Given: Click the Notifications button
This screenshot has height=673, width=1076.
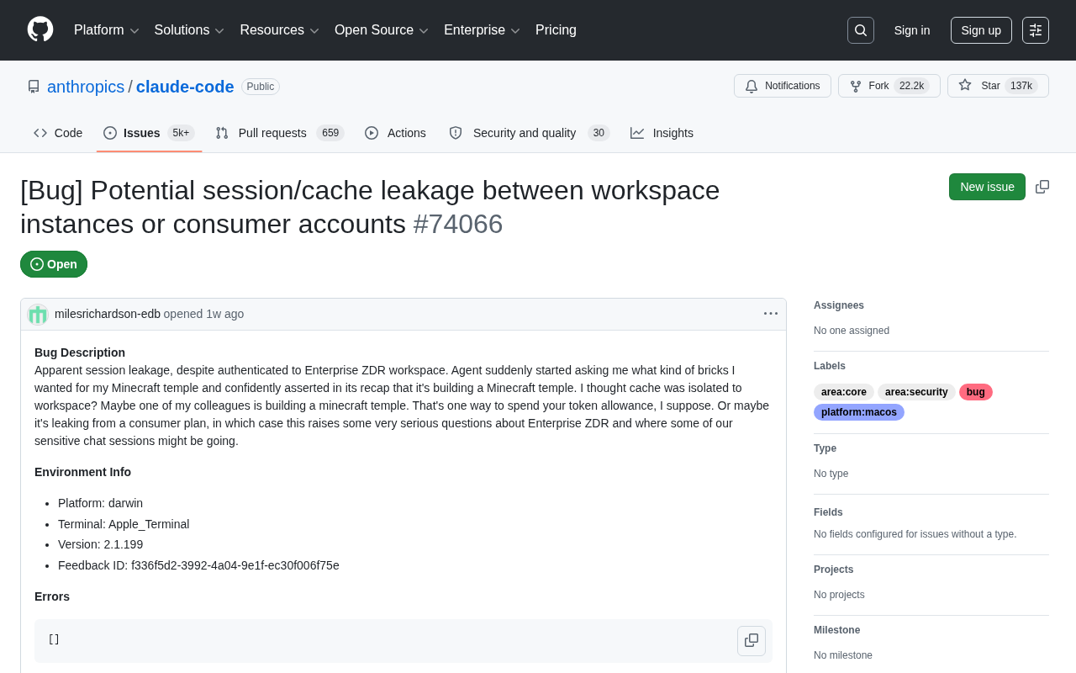Looking at the screenshot, I should [783, 86].
